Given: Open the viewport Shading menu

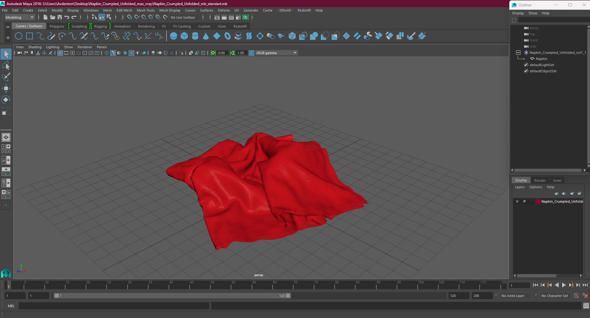Looking at the screenshot, I should [35, 47].
